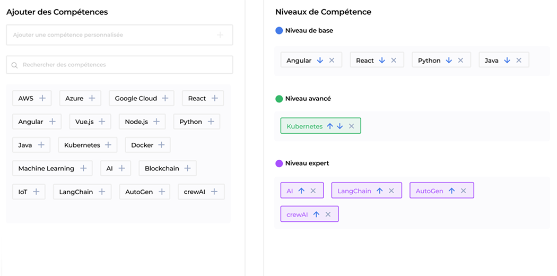Click the Niveaux de Compétence title
Screen dimensions: 557x276
click(323, 12)
